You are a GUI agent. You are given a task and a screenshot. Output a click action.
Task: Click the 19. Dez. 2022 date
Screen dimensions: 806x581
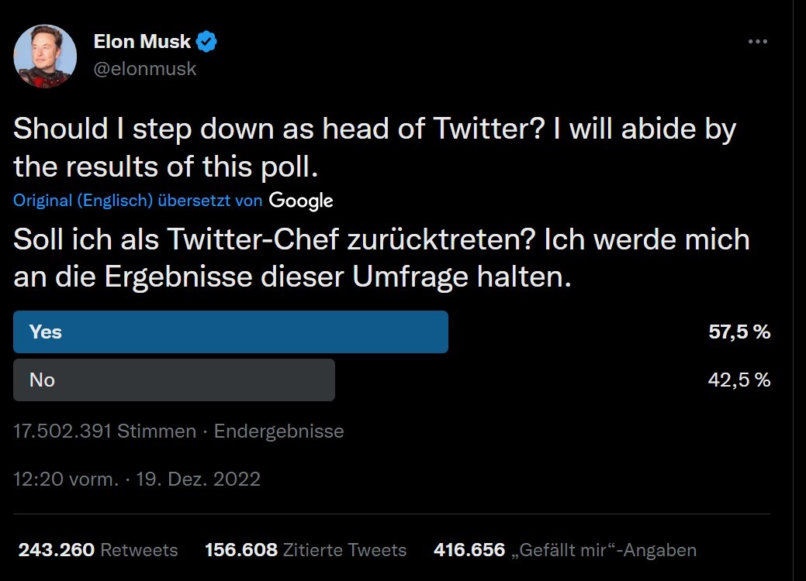click(x=198, y=479)
